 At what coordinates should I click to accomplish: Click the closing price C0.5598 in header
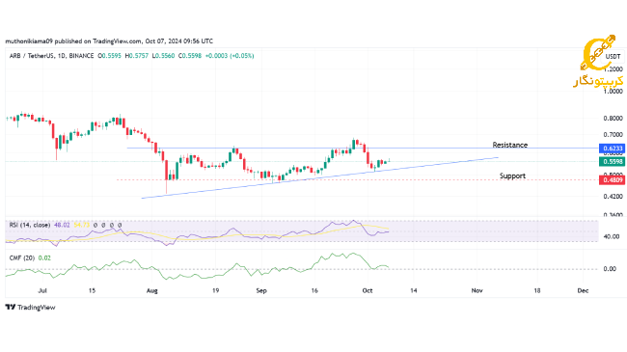[190, 56]
